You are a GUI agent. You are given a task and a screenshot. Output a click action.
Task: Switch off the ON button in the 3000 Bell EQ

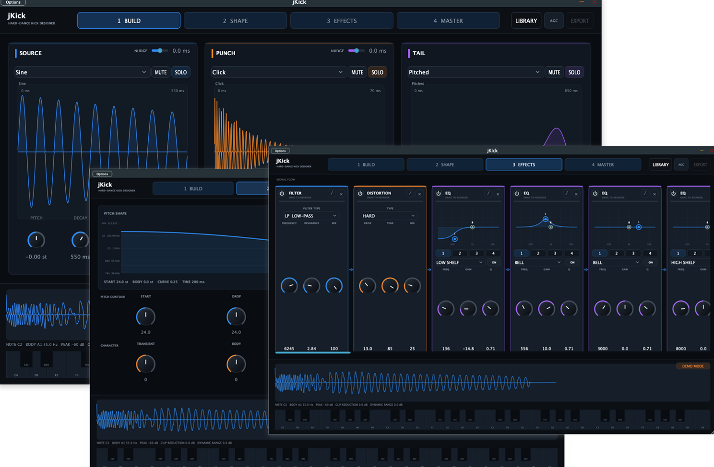[x=651, y=262]
